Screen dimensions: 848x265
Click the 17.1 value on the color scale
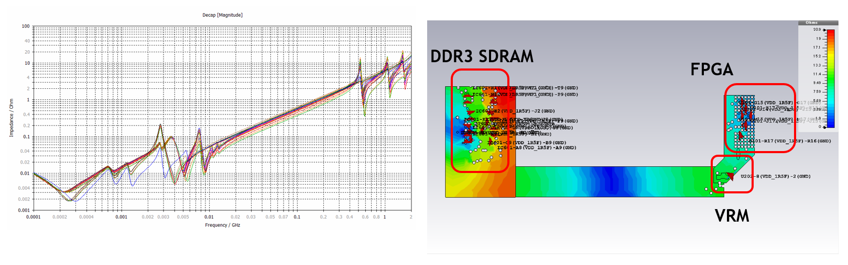tap(817, 48)
